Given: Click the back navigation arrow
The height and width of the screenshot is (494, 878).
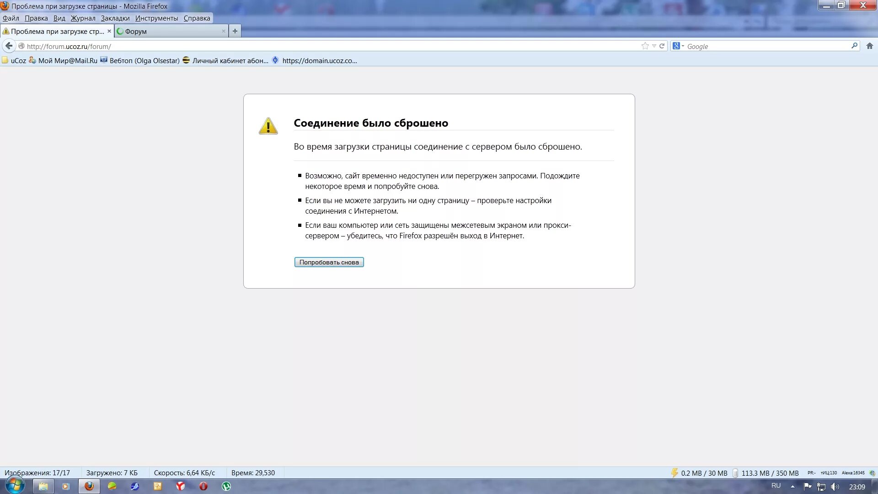Looking at the screenshot, I should tap(9, 46).
